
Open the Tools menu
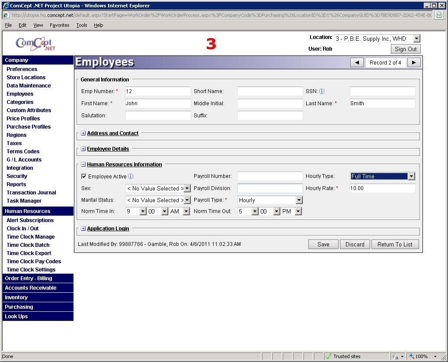82,25
